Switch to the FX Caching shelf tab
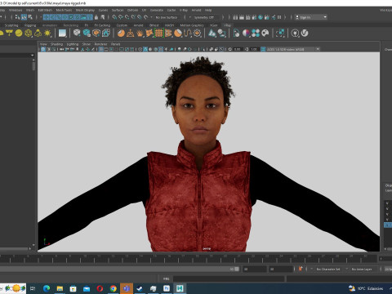392x294 pixels. point(102,25)
